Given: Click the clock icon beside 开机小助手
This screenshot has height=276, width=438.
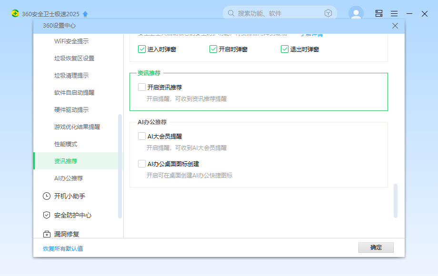Looking at the screenshot, I should pos(47,196).
